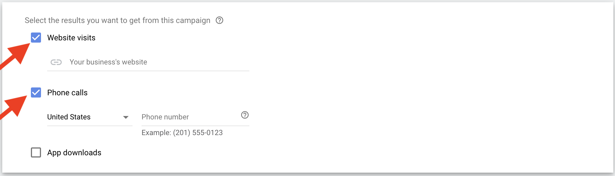Click underline beneath United States selector

click(x=90, y=126)
